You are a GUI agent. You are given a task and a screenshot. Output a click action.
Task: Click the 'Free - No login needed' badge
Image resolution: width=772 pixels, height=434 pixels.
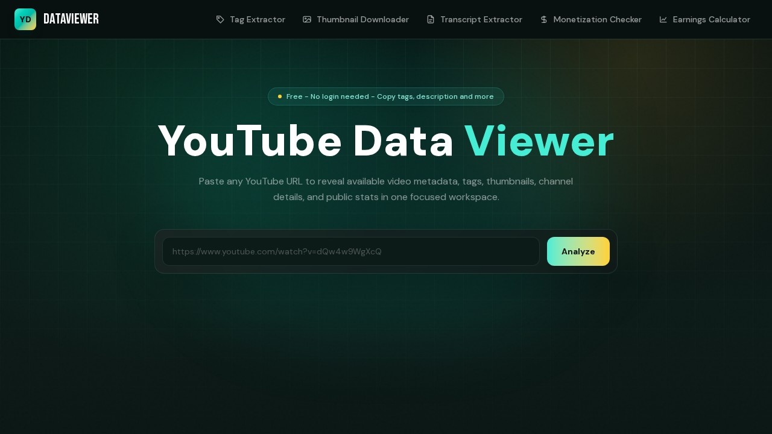coord(386,96)
